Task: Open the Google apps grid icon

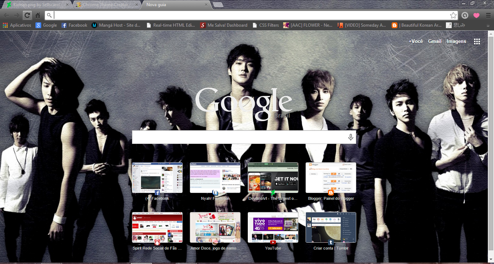Action: click(x=477, y=41)
